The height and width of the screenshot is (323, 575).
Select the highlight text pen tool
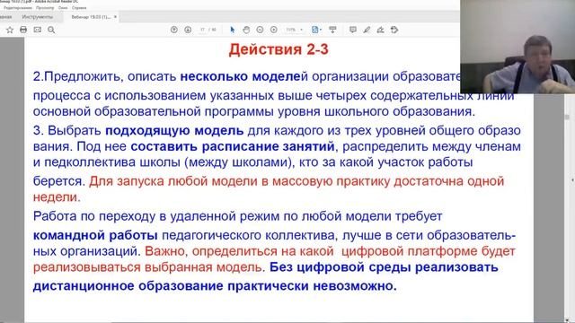click(367, 30)
